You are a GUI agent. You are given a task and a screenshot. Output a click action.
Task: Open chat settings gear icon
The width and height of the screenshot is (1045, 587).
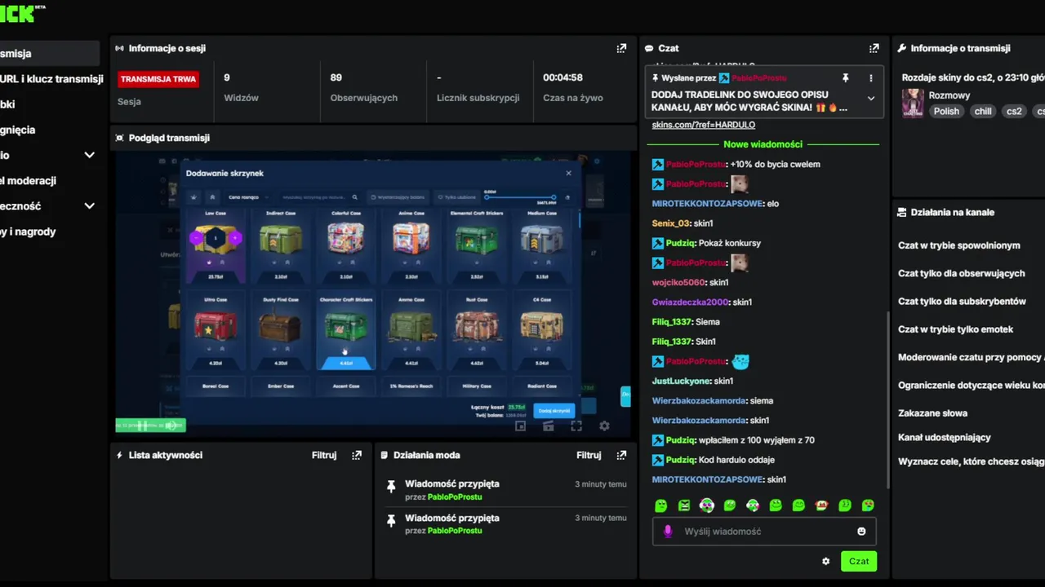[x=825, y=561]
